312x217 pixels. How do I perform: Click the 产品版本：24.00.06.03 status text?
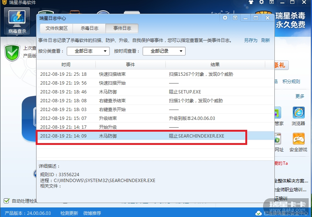[x=28, y=213]
